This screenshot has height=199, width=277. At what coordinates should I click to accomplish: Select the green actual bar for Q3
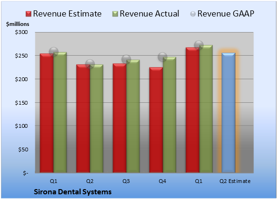(133, 116)
